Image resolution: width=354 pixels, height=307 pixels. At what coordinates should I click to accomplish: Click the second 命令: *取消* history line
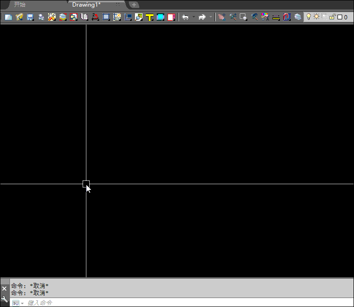(x=30, y=293)
